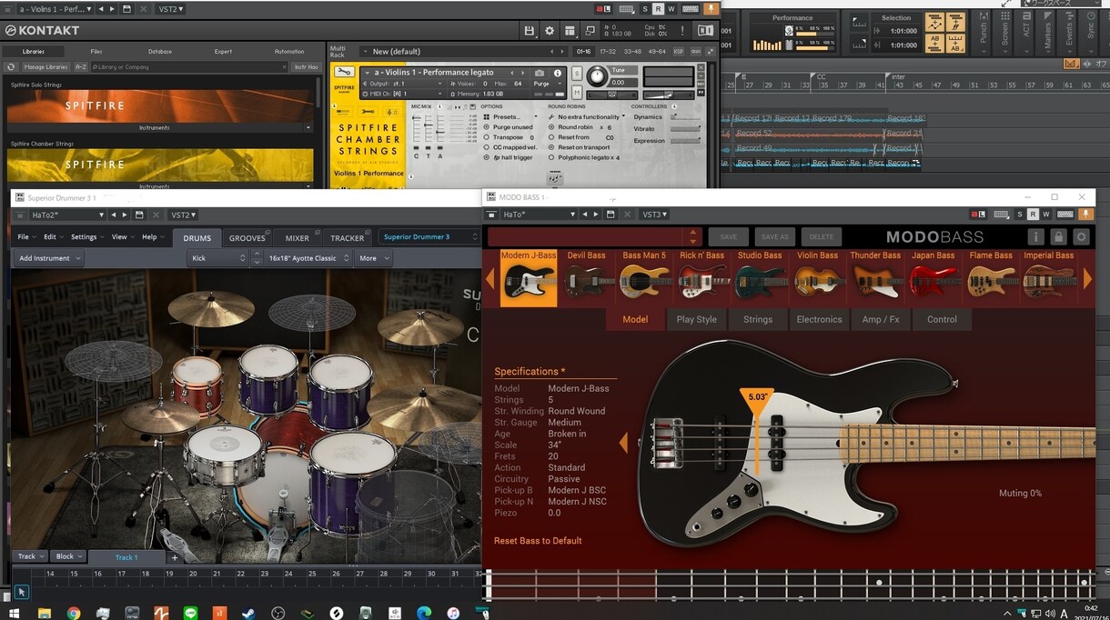Viewport: 1110px width, 620px height.
Task: Open LINE app from taskbar
Action: coord(190,613)
